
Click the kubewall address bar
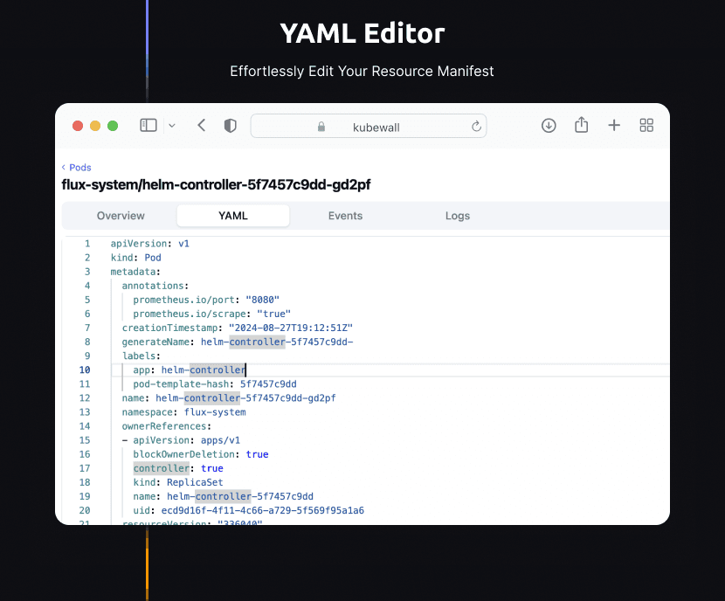[376, 127]
